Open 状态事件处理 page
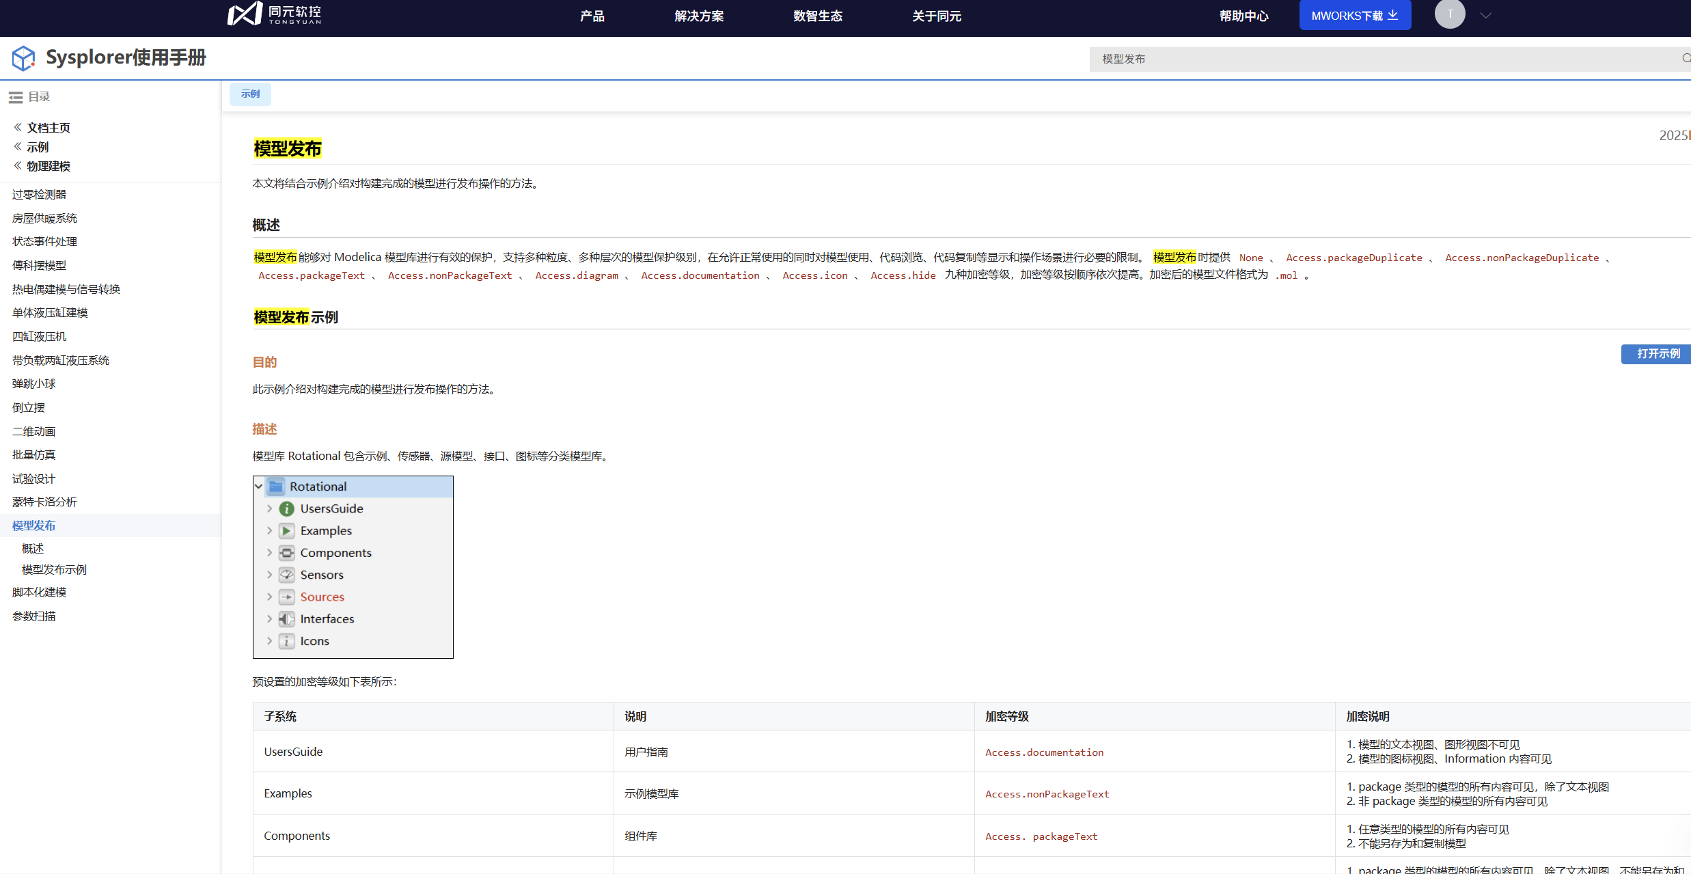 click(45, 242)
